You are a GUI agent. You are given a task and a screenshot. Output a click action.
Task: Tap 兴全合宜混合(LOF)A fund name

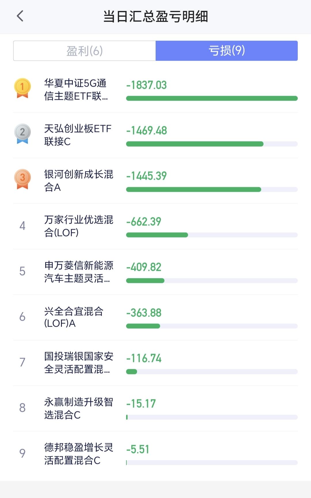click(x=74, y=317)
